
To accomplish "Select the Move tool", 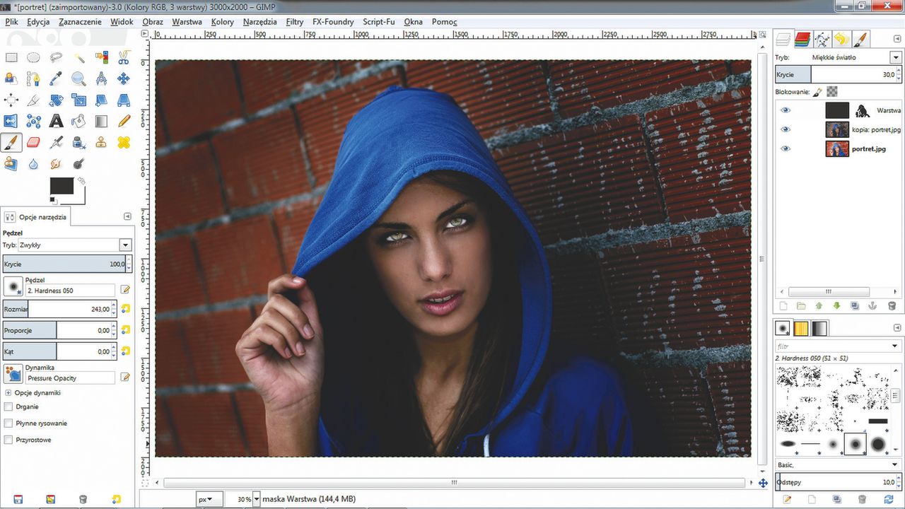I will (x=124, y=79).
